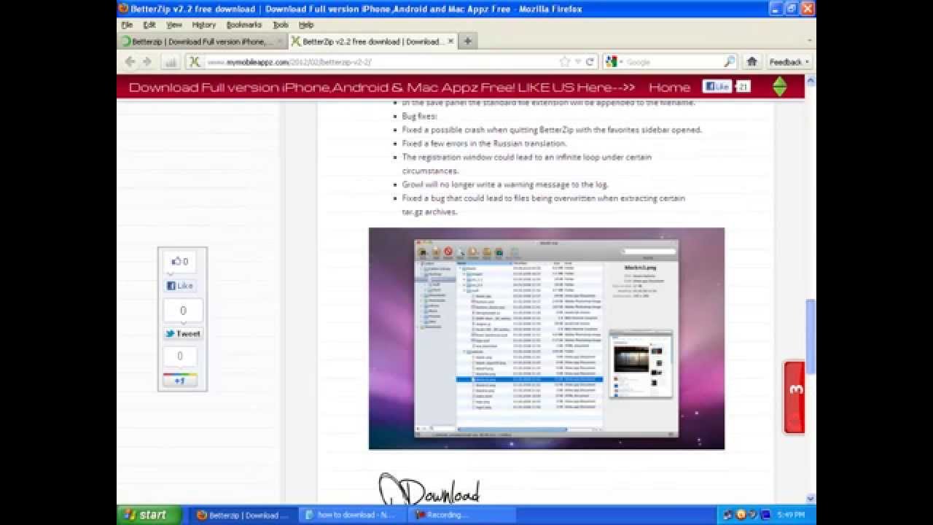The width and height of the screenshot is (933, 525).
Task: Click the Facebook Like button in the side box
Action: 180,286
